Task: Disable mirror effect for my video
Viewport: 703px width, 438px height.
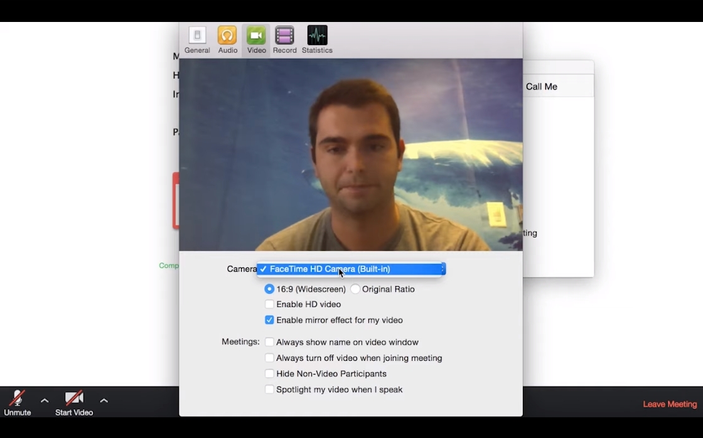Action: [x=269, y=320]
